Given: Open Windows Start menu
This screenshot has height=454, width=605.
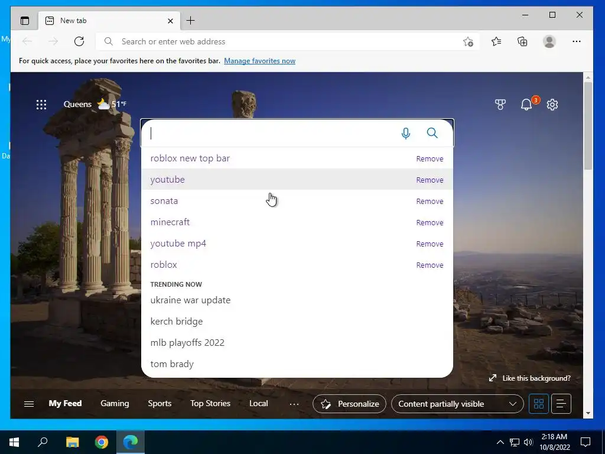Looking at the screenshot, I should [14, 442].
